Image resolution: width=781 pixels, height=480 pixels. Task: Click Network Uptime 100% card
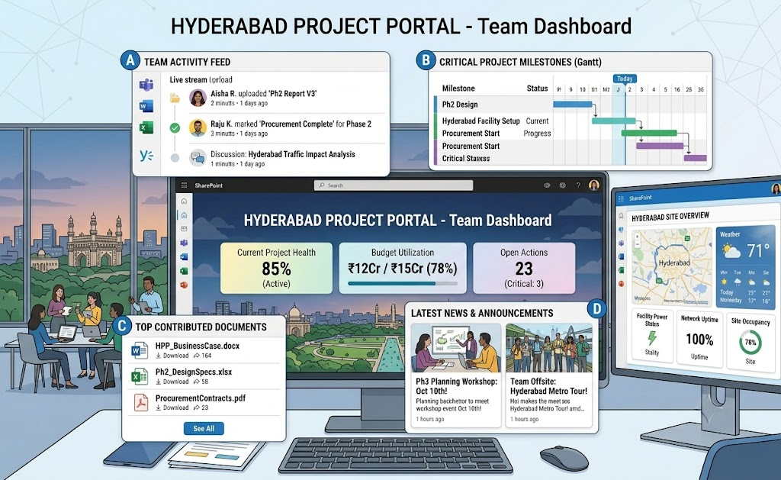pos(699,339)
